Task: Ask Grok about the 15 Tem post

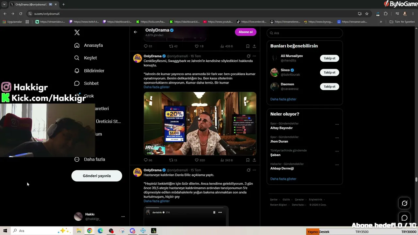Action: pyautogui.click(x=249, y=170)
